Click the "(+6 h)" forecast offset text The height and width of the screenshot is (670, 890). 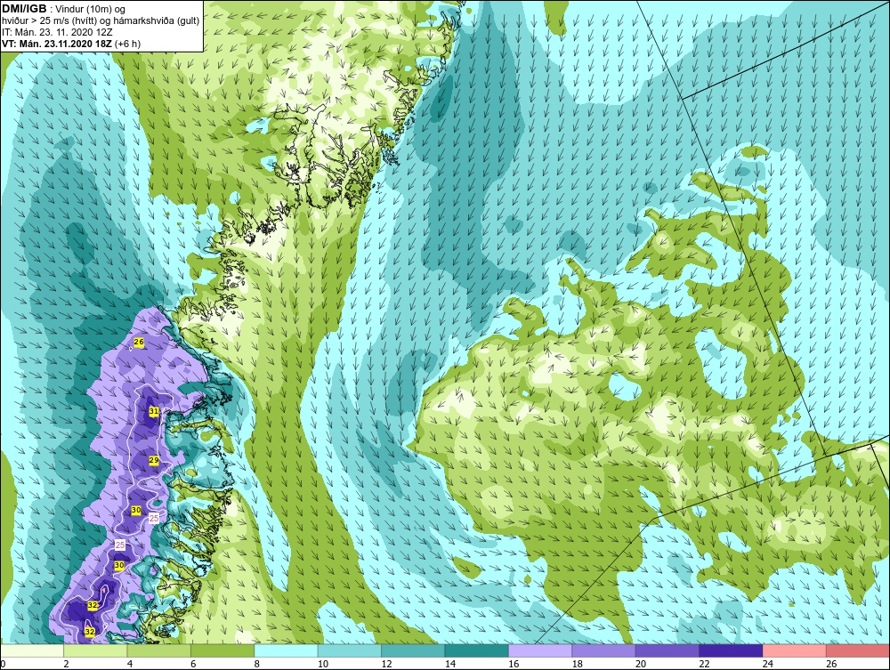point(127,44)
